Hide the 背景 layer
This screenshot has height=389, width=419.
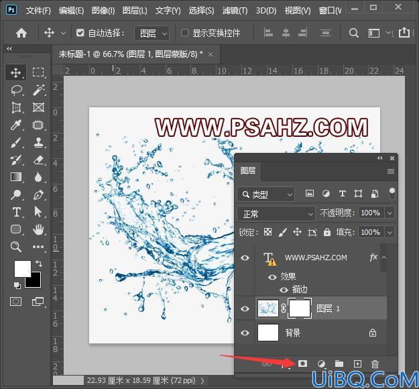pos(245,333)
